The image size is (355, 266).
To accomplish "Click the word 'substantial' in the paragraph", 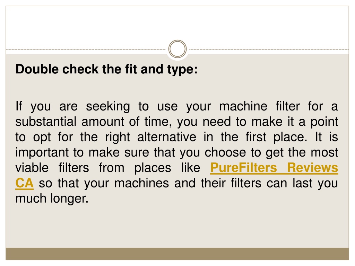I will (x=46, y=122).
